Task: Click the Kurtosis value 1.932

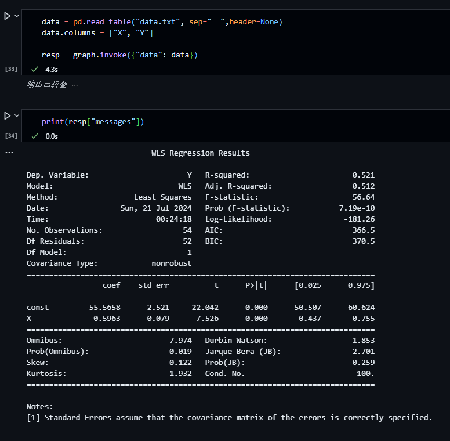Action: click(x=180, y=374)
